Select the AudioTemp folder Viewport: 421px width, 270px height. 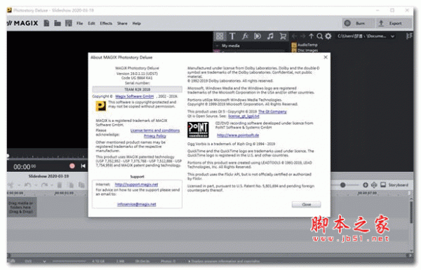click(305, 45)
